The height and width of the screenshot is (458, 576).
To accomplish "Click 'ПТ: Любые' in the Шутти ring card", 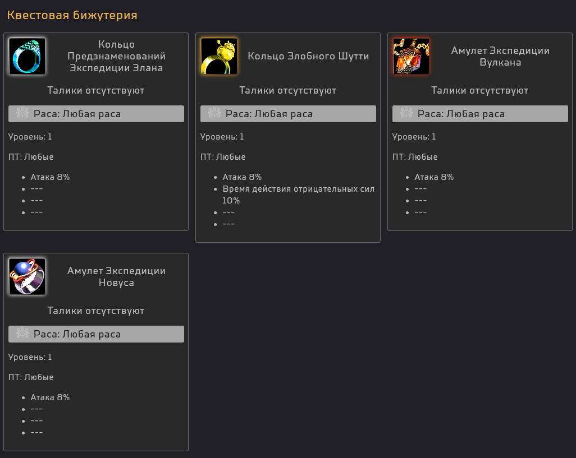I will tap(223, 157).
